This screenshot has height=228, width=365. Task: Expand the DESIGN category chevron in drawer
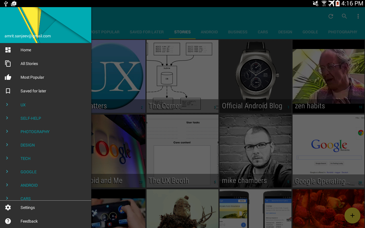pyautogui.click(x=7, y=145)
